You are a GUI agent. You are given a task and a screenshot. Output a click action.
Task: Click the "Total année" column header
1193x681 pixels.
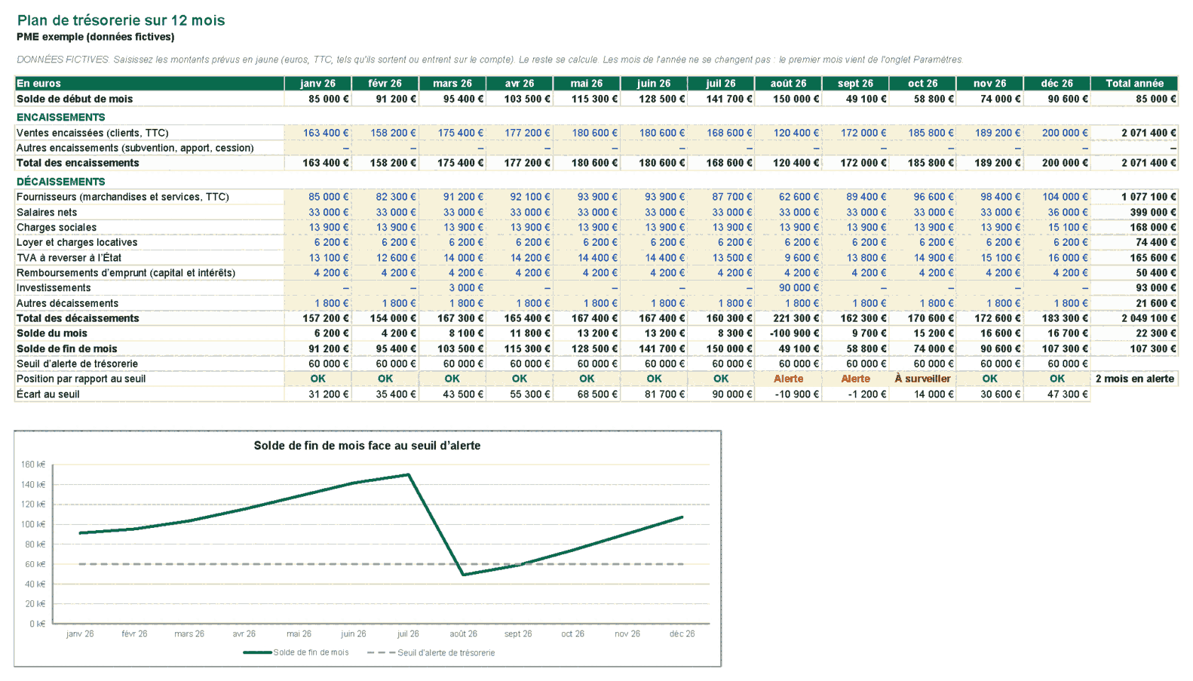1134,84
